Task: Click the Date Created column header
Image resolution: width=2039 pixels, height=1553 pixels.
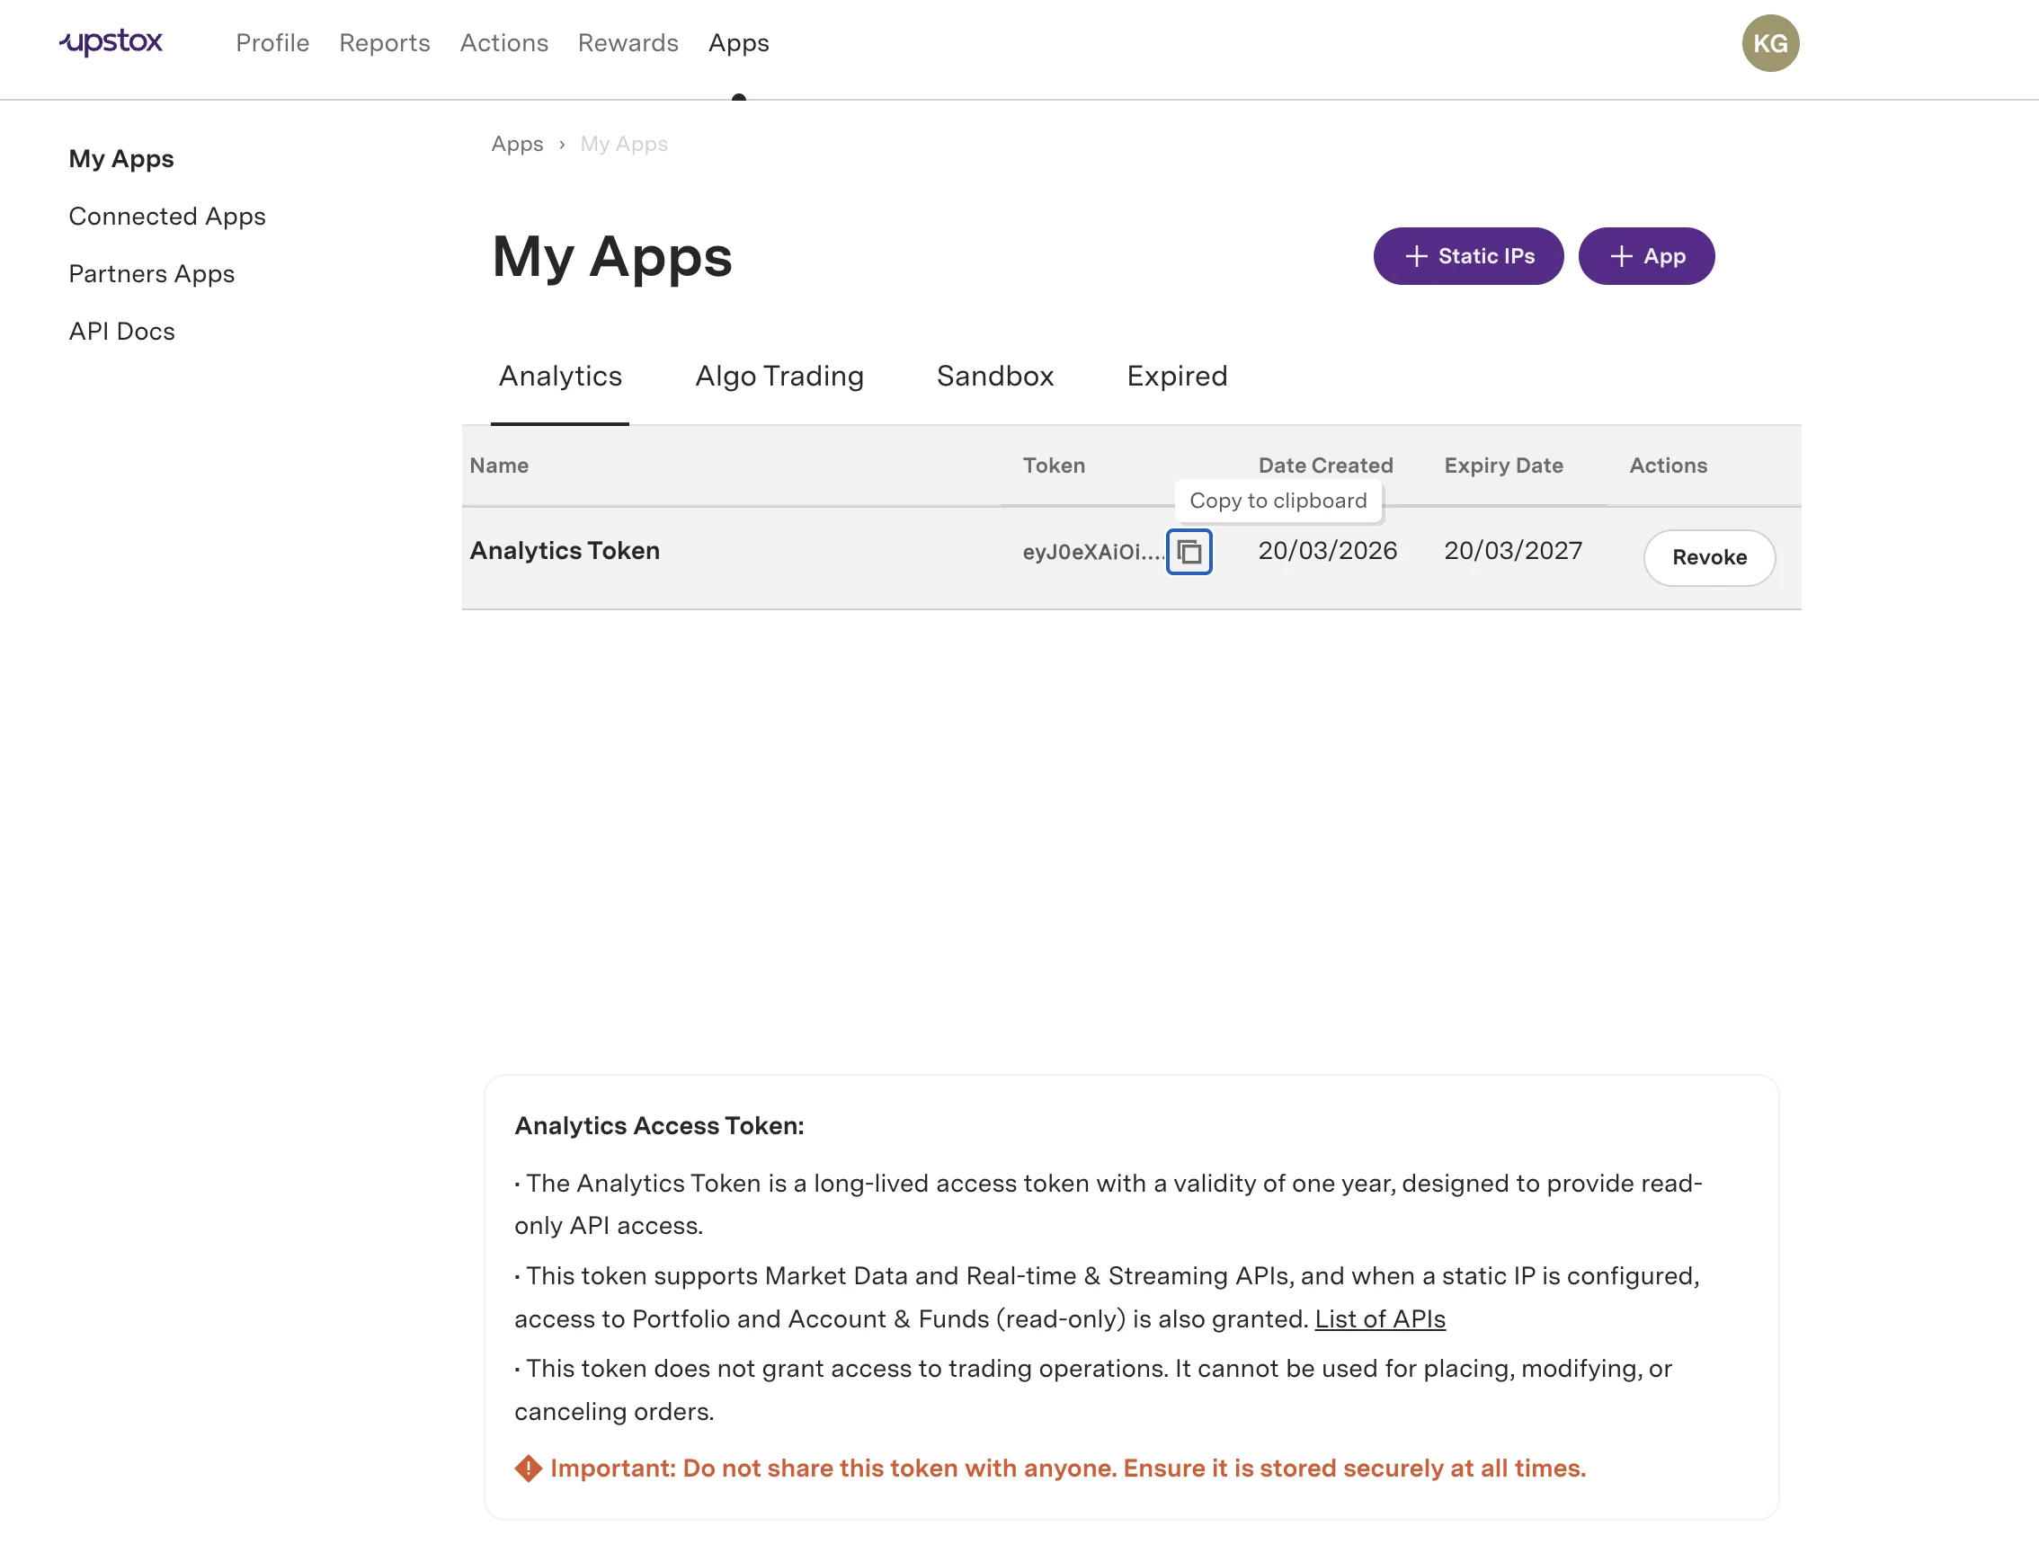Action: click(x=1325, y=466)
